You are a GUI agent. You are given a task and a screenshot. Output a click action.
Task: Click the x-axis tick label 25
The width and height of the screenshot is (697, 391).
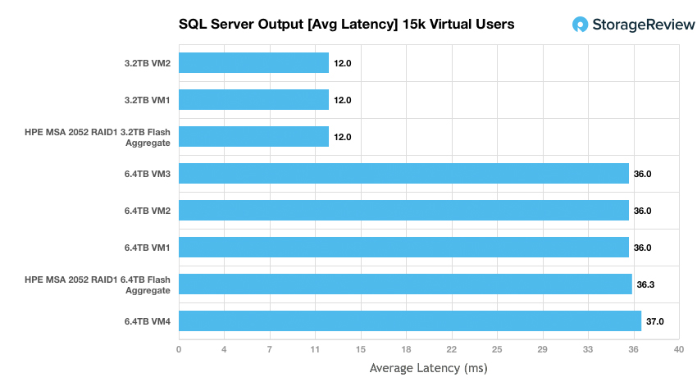(x=497, y=349)
